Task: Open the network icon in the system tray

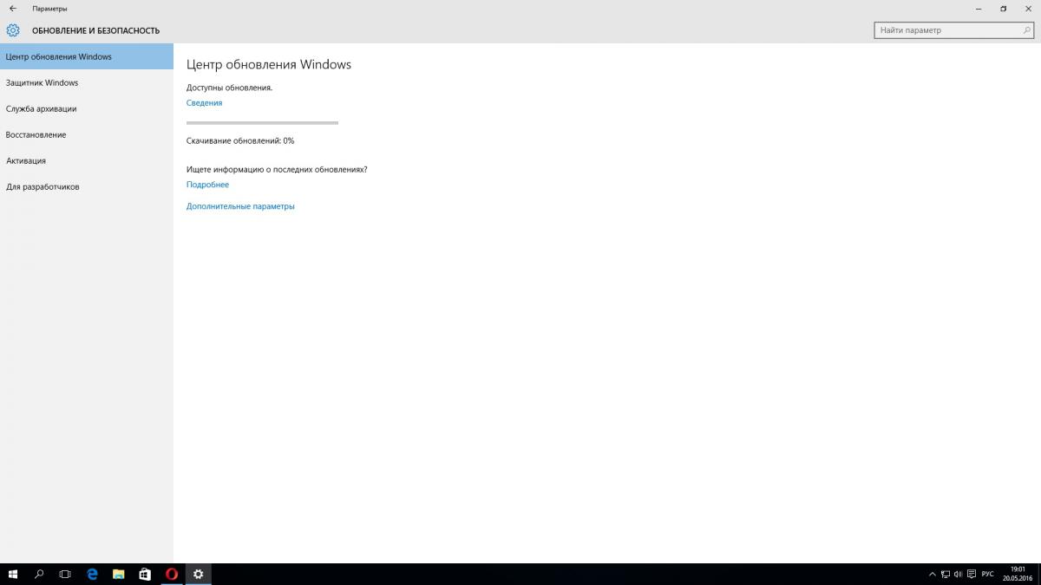Action: [x=946, y=574]
